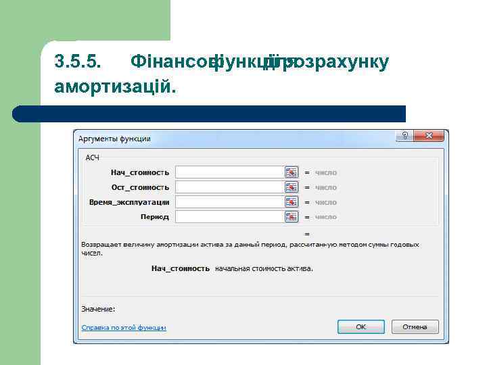The image size is (487, 365).
Task: Click the Нач_стоимость argument label
Action: click(140, 172)
